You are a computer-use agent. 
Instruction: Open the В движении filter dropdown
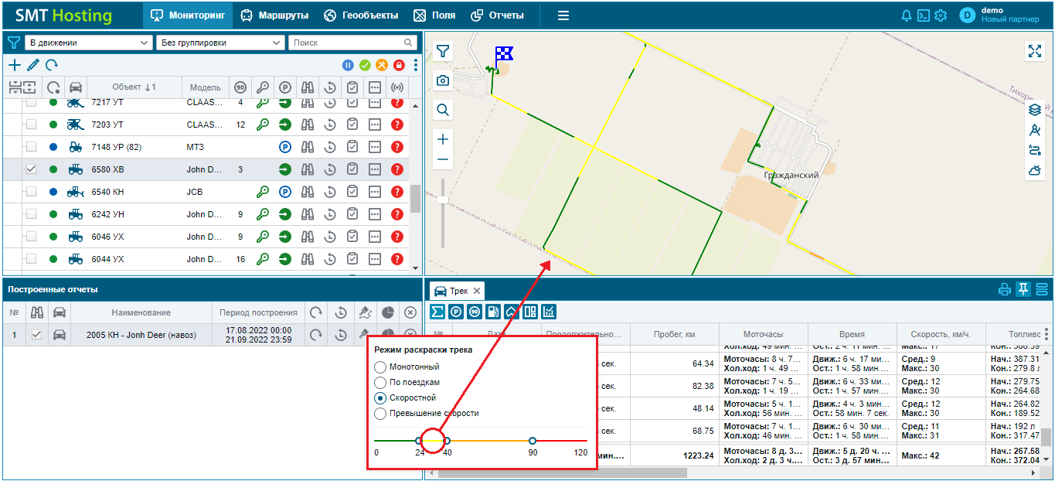(x=89, y=43)
